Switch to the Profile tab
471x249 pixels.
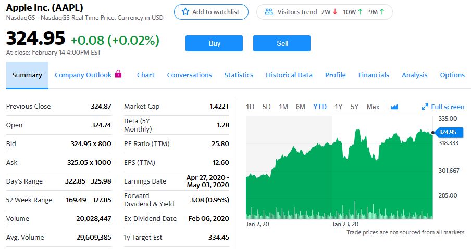tap(335, 75)
